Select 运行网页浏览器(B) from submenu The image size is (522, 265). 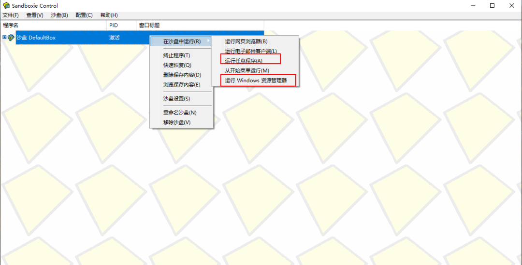click(246, 41)
